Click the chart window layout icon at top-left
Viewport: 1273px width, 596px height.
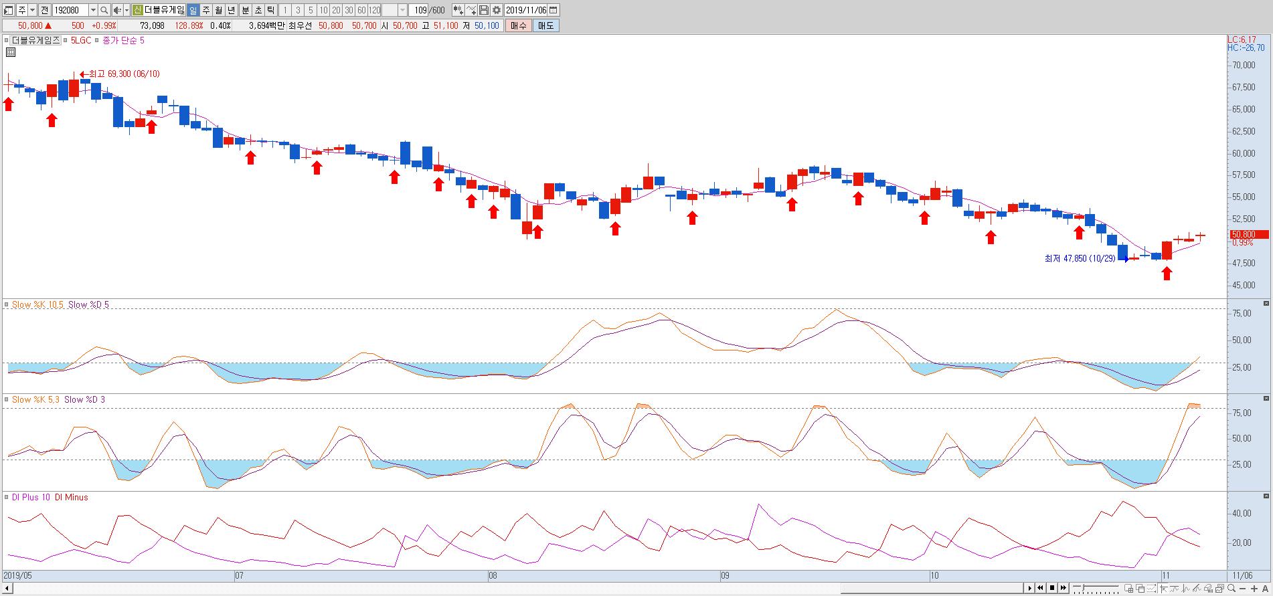[x=9, y=10]
